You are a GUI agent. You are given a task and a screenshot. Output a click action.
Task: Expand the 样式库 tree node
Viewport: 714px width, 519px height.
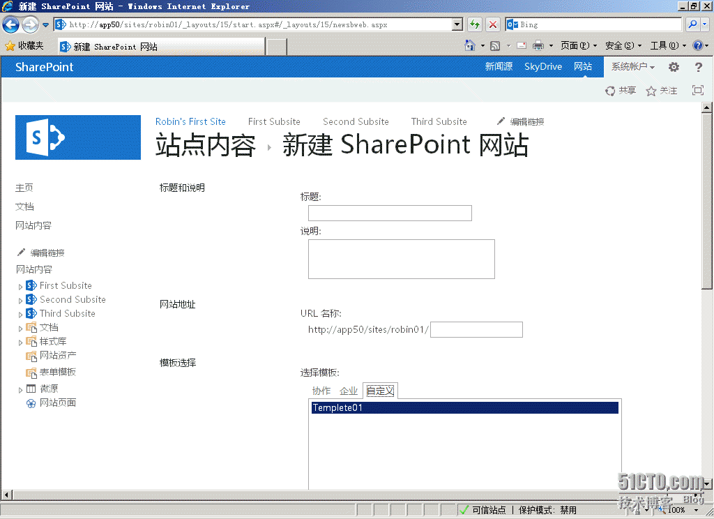pyautogui.click(x=20, y=343)
